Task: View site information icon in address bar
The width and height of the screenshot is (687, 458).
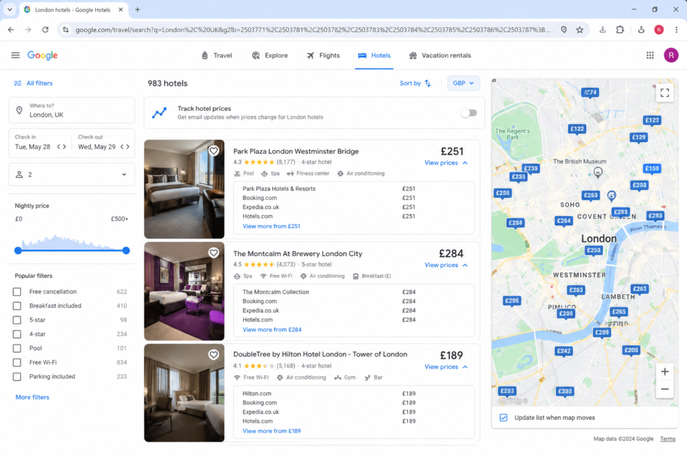Action: click(x=66, y=30)
